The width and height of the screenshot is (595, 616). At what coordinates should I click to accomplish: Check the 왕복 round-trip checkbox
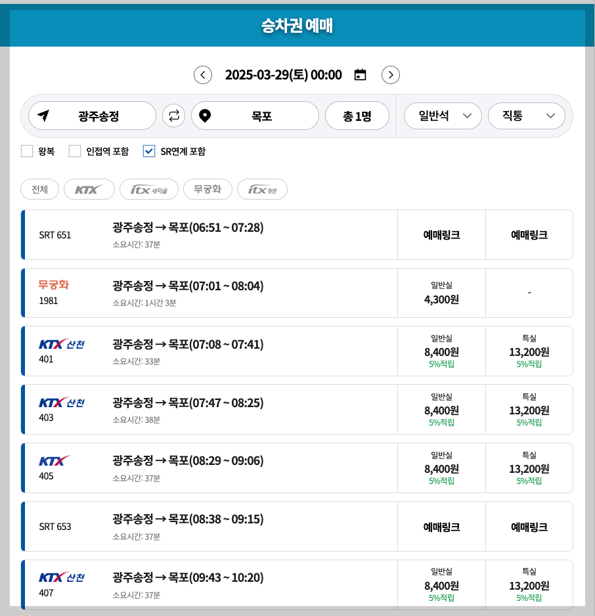click(x=27, y=151)
